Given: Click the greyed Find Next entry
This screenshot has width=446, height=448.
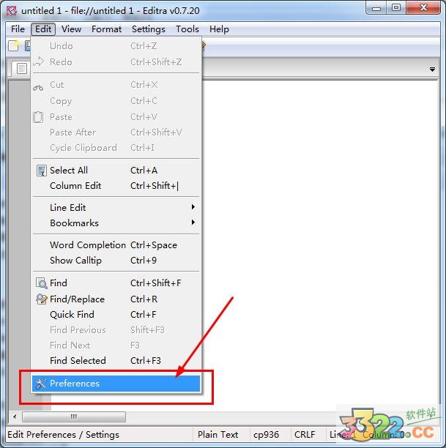Looking at the screenshot, I should [116, 346].
